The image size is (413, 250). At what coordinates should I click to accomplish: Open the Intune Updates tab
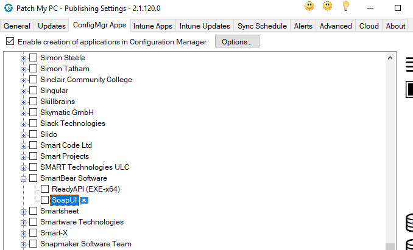[x=205, y=26]
